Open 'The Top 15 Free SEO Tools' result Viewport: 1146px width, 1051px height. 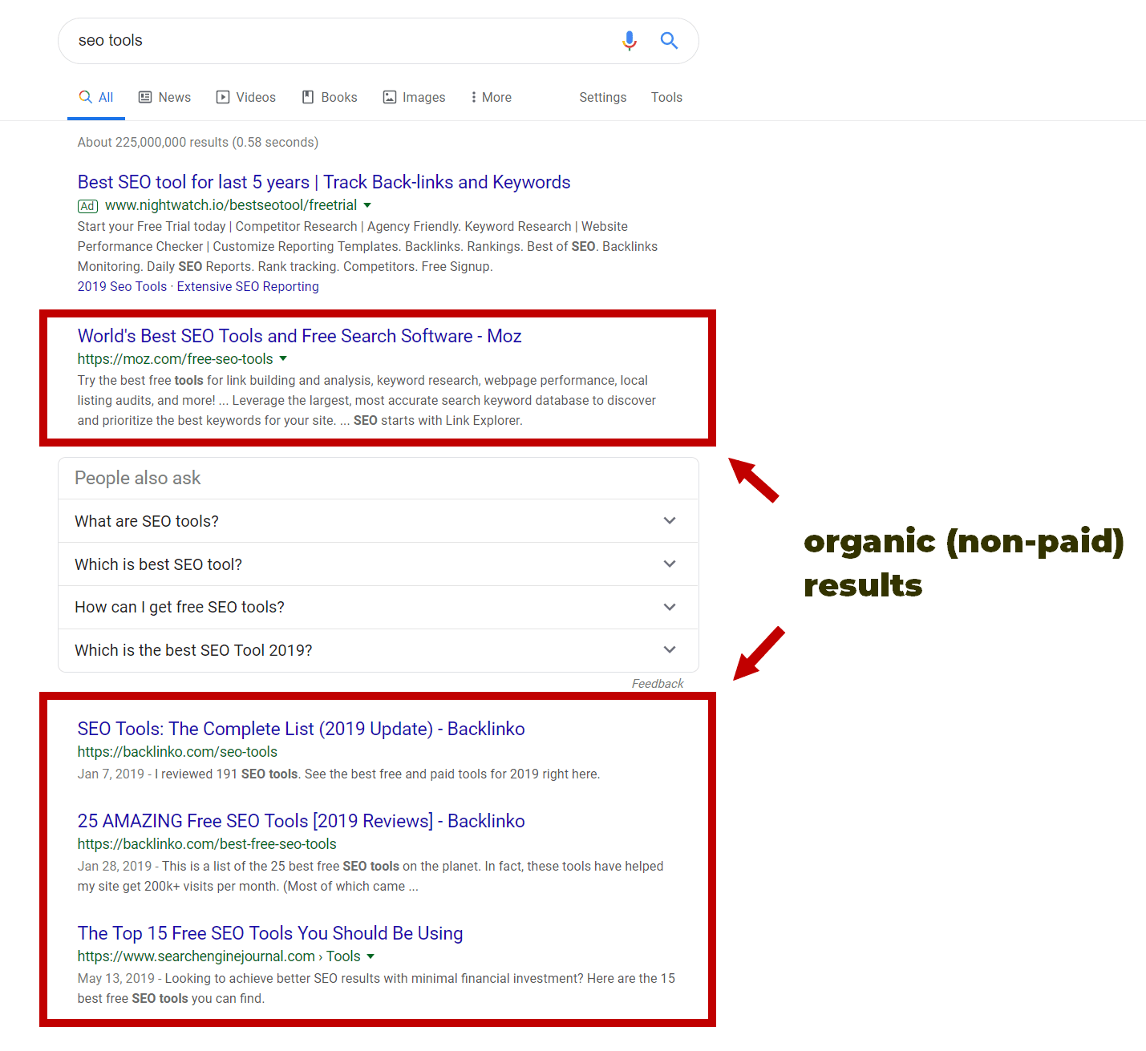pos(270,933)
